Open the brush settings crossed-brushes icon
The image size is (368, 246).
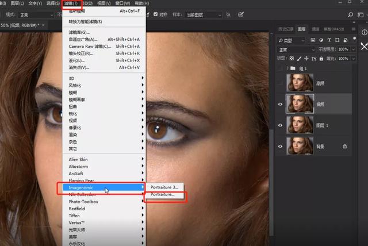click(x=364, y=46)
